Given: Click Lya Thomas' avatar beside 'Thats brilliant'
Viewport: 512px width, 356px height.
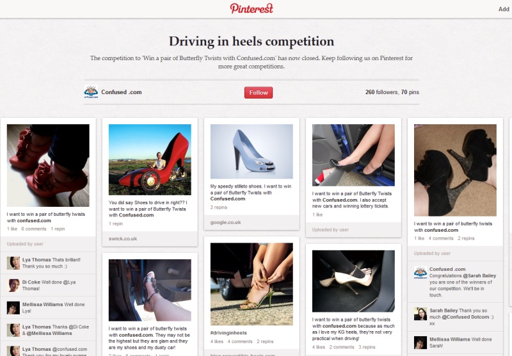Looking at the screenshot, I should click(x=13, y=263).
